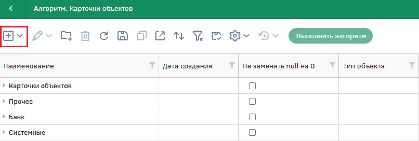Click the save floppy disk icon
Viewport: 419px width, 141px height.
[x=123, y=36]
